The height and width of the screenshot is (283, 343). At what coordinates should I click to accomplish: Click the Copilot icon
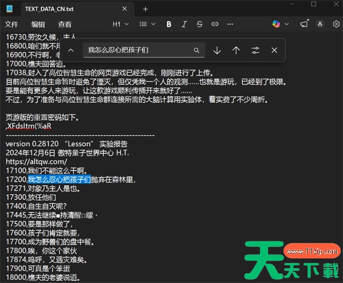276,24
